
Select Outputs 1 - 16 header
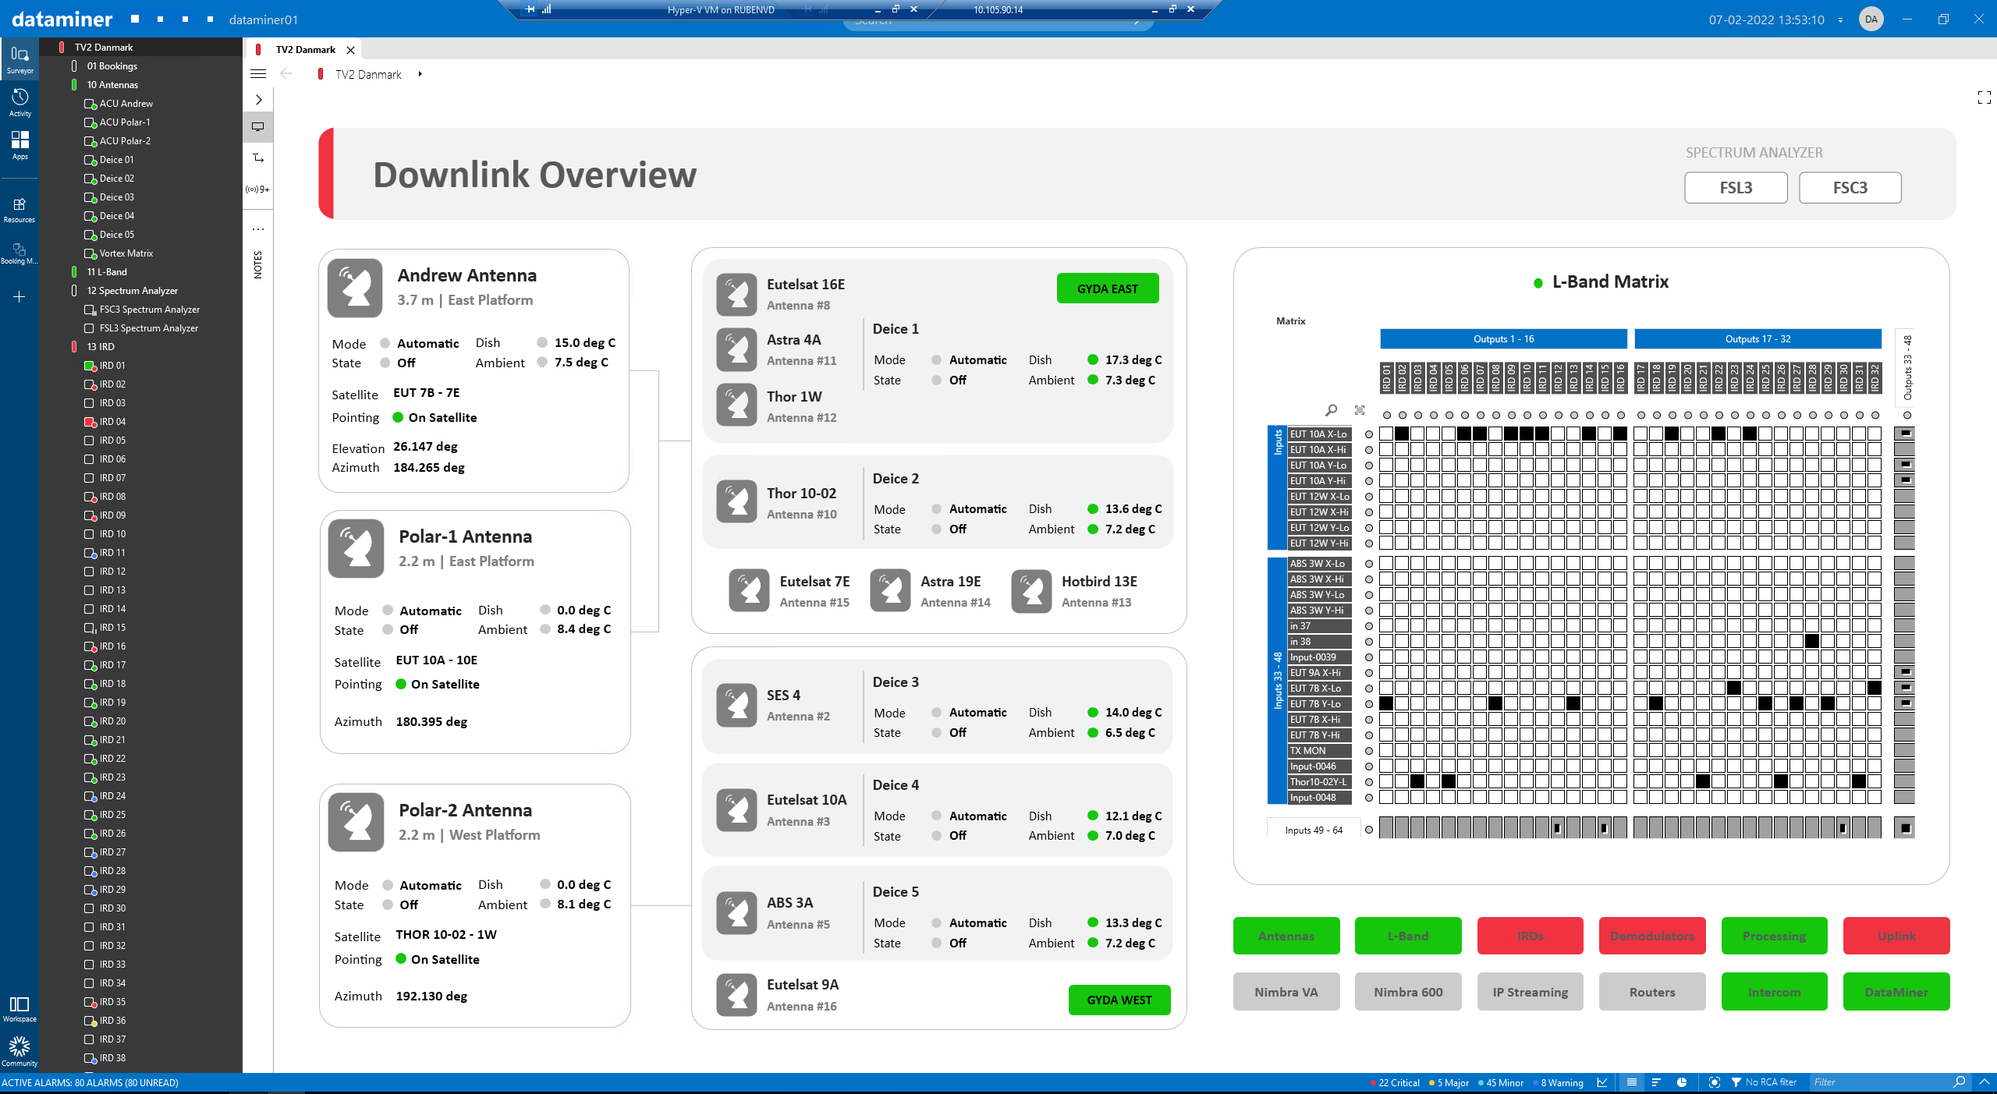(1503, 338)
